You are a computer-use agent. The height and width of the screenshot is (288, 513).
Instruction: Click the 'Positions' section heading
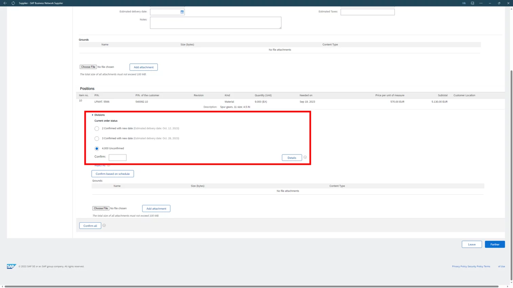[87, 88]
